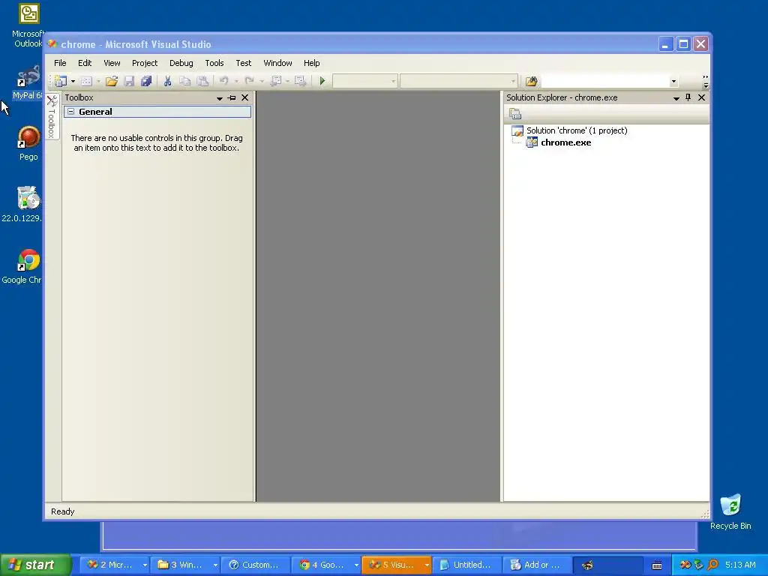The width and height of the screenshot is (768, 576).
Task: Click the Save floppy disk icon
Action: 129,81
